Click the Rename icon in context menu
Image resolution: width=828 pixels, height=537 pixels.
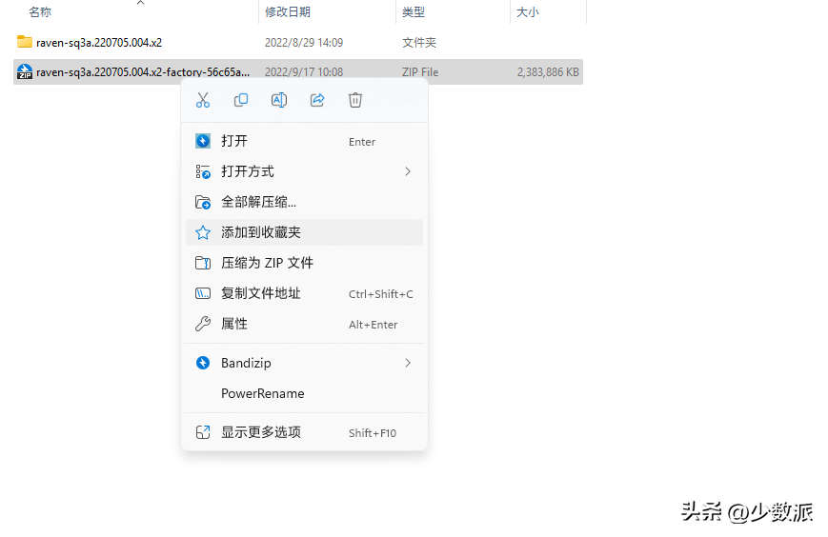click(x=279, y=100)
